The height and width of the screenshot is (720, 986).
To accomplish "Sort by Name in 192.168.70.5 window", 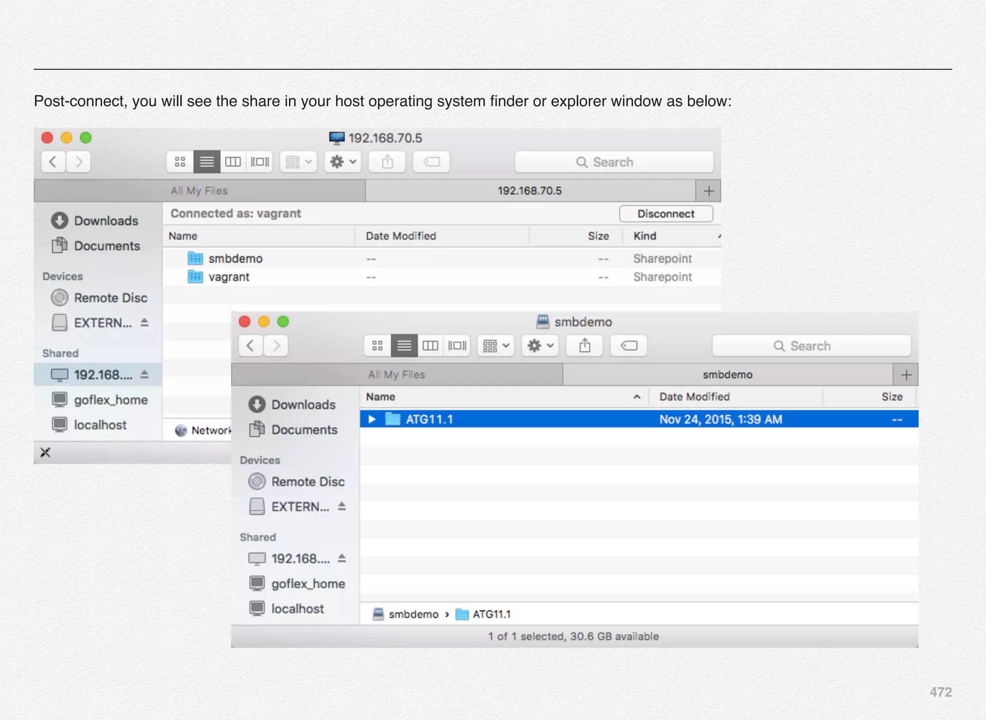I will 259,236.
